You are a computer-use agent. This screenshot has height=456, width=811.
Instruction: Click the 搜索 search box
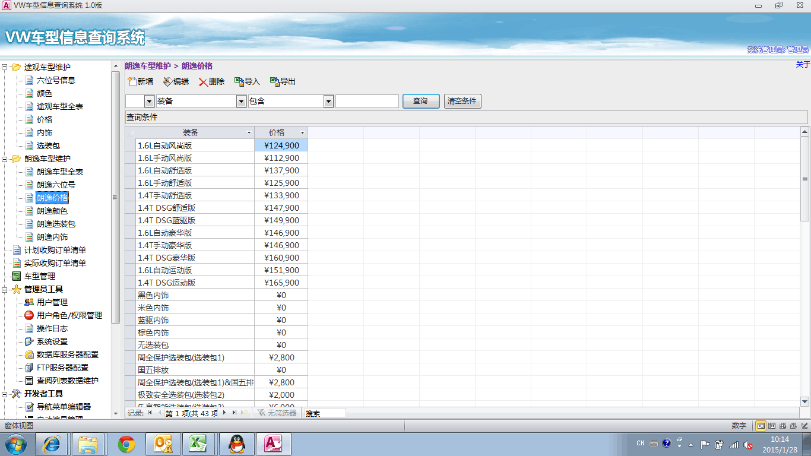coord(325,413)
